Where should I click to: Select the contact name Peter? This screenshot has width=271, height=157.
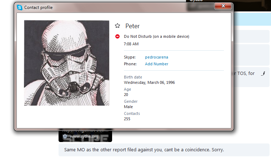pyautogui.click(x=132, y=26)
